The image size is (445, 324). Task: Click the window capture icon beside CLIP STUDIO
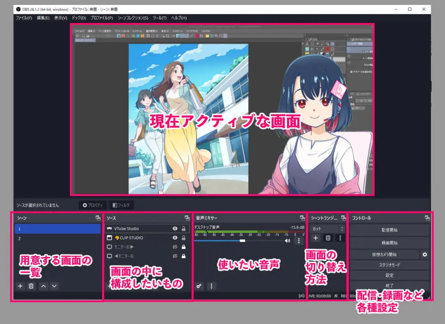coord(109,237)
